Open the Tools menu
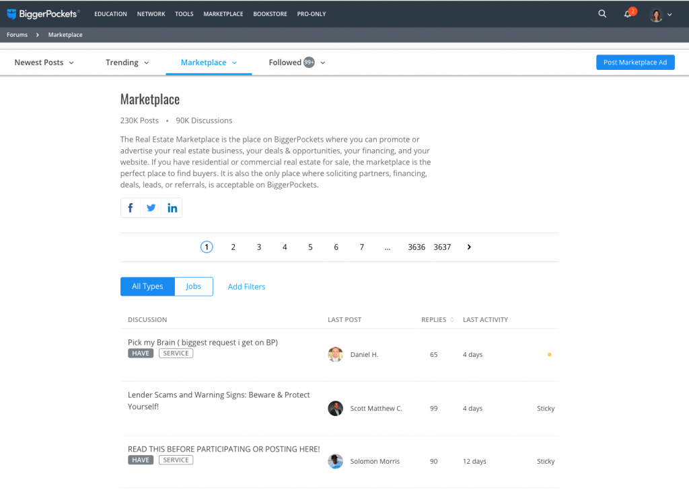The image size is (689, 492). click(x=184, y=14)
